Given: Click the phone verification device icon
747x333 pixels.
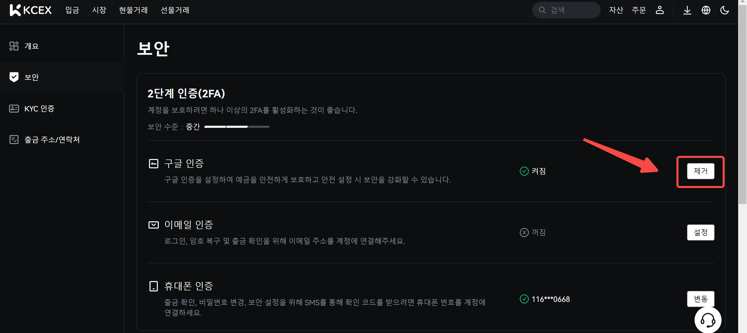Looking at the screenshot, I should tap(153, 286).
